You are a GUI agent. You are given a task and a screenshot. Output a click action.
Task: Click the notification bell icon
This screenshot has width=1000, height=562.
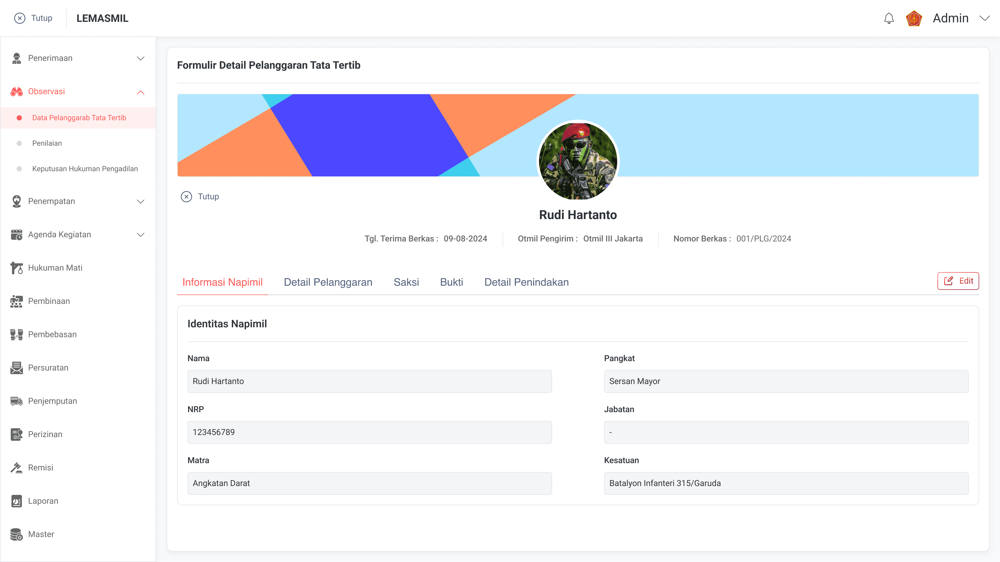[x=889, y=18]
